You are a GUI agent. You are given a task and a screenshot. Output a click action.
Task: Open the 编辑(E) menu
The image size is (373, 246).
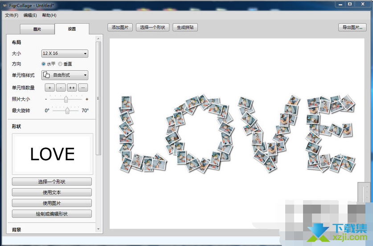point(30,15)
